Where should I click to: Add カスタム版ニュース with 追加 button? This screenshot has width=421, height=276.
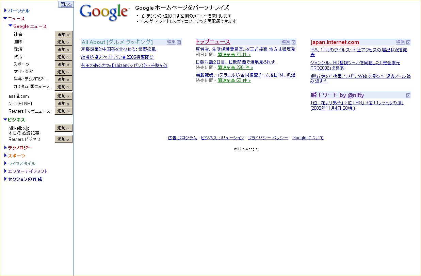pyautogui.click(x=64, y=87)
